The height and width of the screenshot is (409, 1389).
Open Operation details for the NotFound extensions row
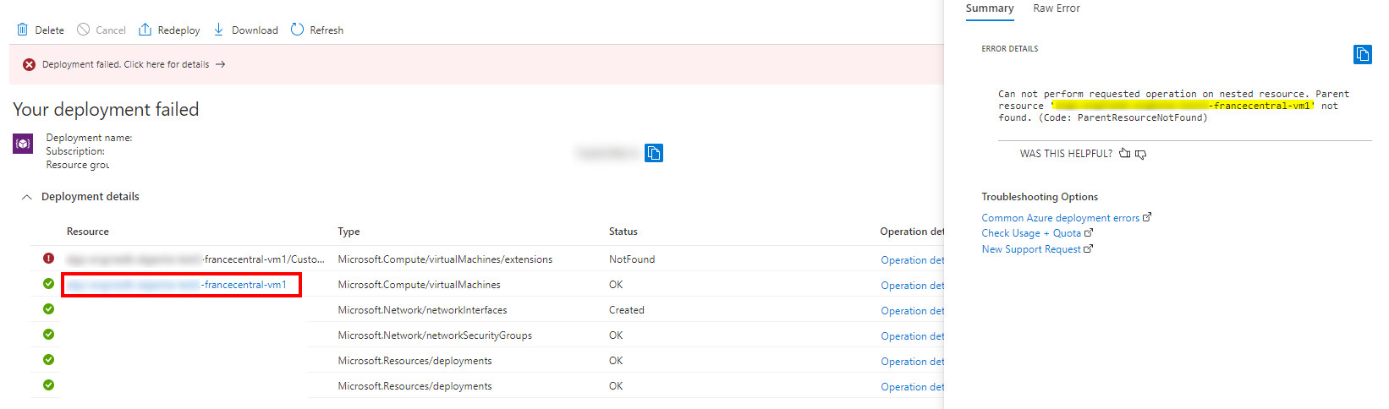click(912, 260)
